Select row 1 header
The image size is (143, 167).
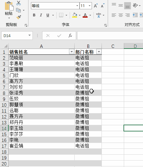tap(4, 52)
